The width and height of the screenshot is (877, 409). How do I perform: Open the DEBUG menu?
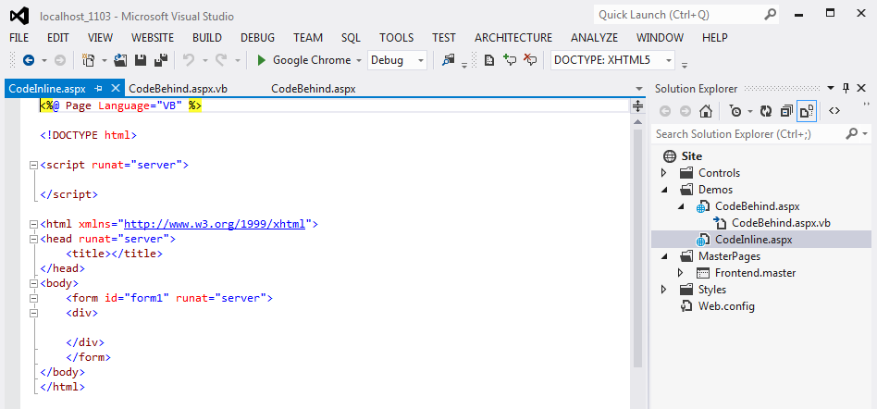click(x=258, y=38)
